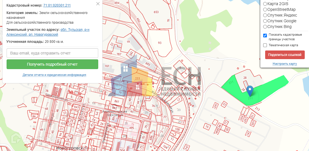Click parcel 143 on the map
Viewport: 309px width, 151px height.
pyautogui.click(x=248, y=134)
